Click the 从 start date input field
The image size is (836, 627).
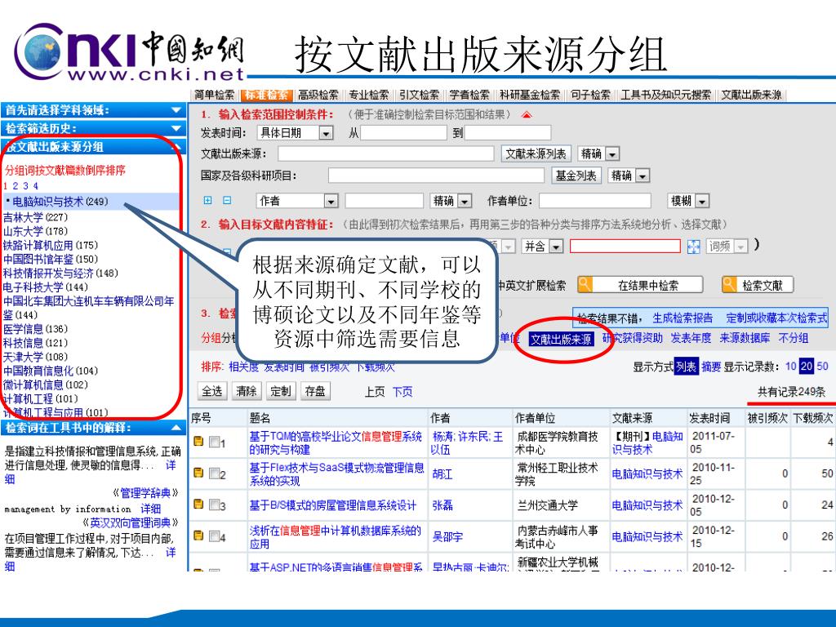coord(403,133)
